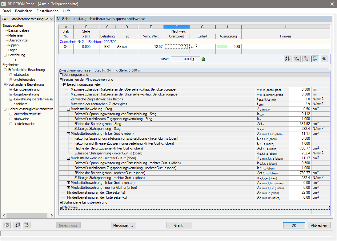Image resolution: width=337 pixels, height=241 pixels.
Task: Select querschnittsweise under Gebrauchstauglichkeitsnachweis
Action: 27,114
